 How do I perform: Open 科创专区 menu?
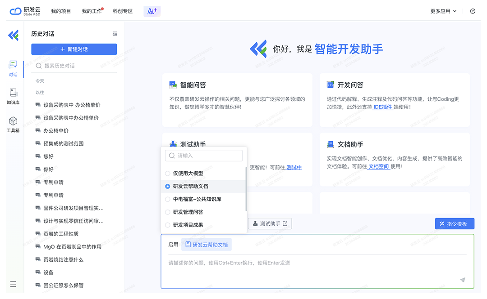point(123,11)
